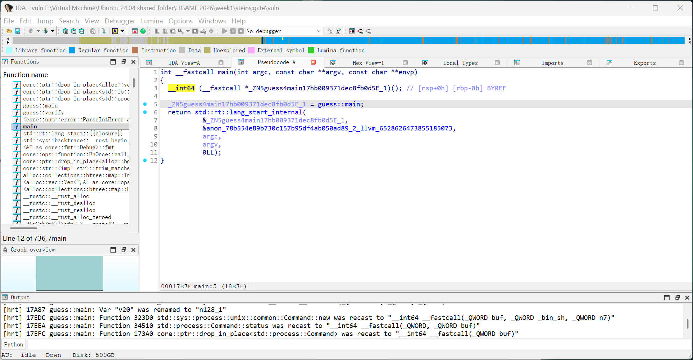
Task: Click the red-white breakpoint list icon
Action: [352, 31]
